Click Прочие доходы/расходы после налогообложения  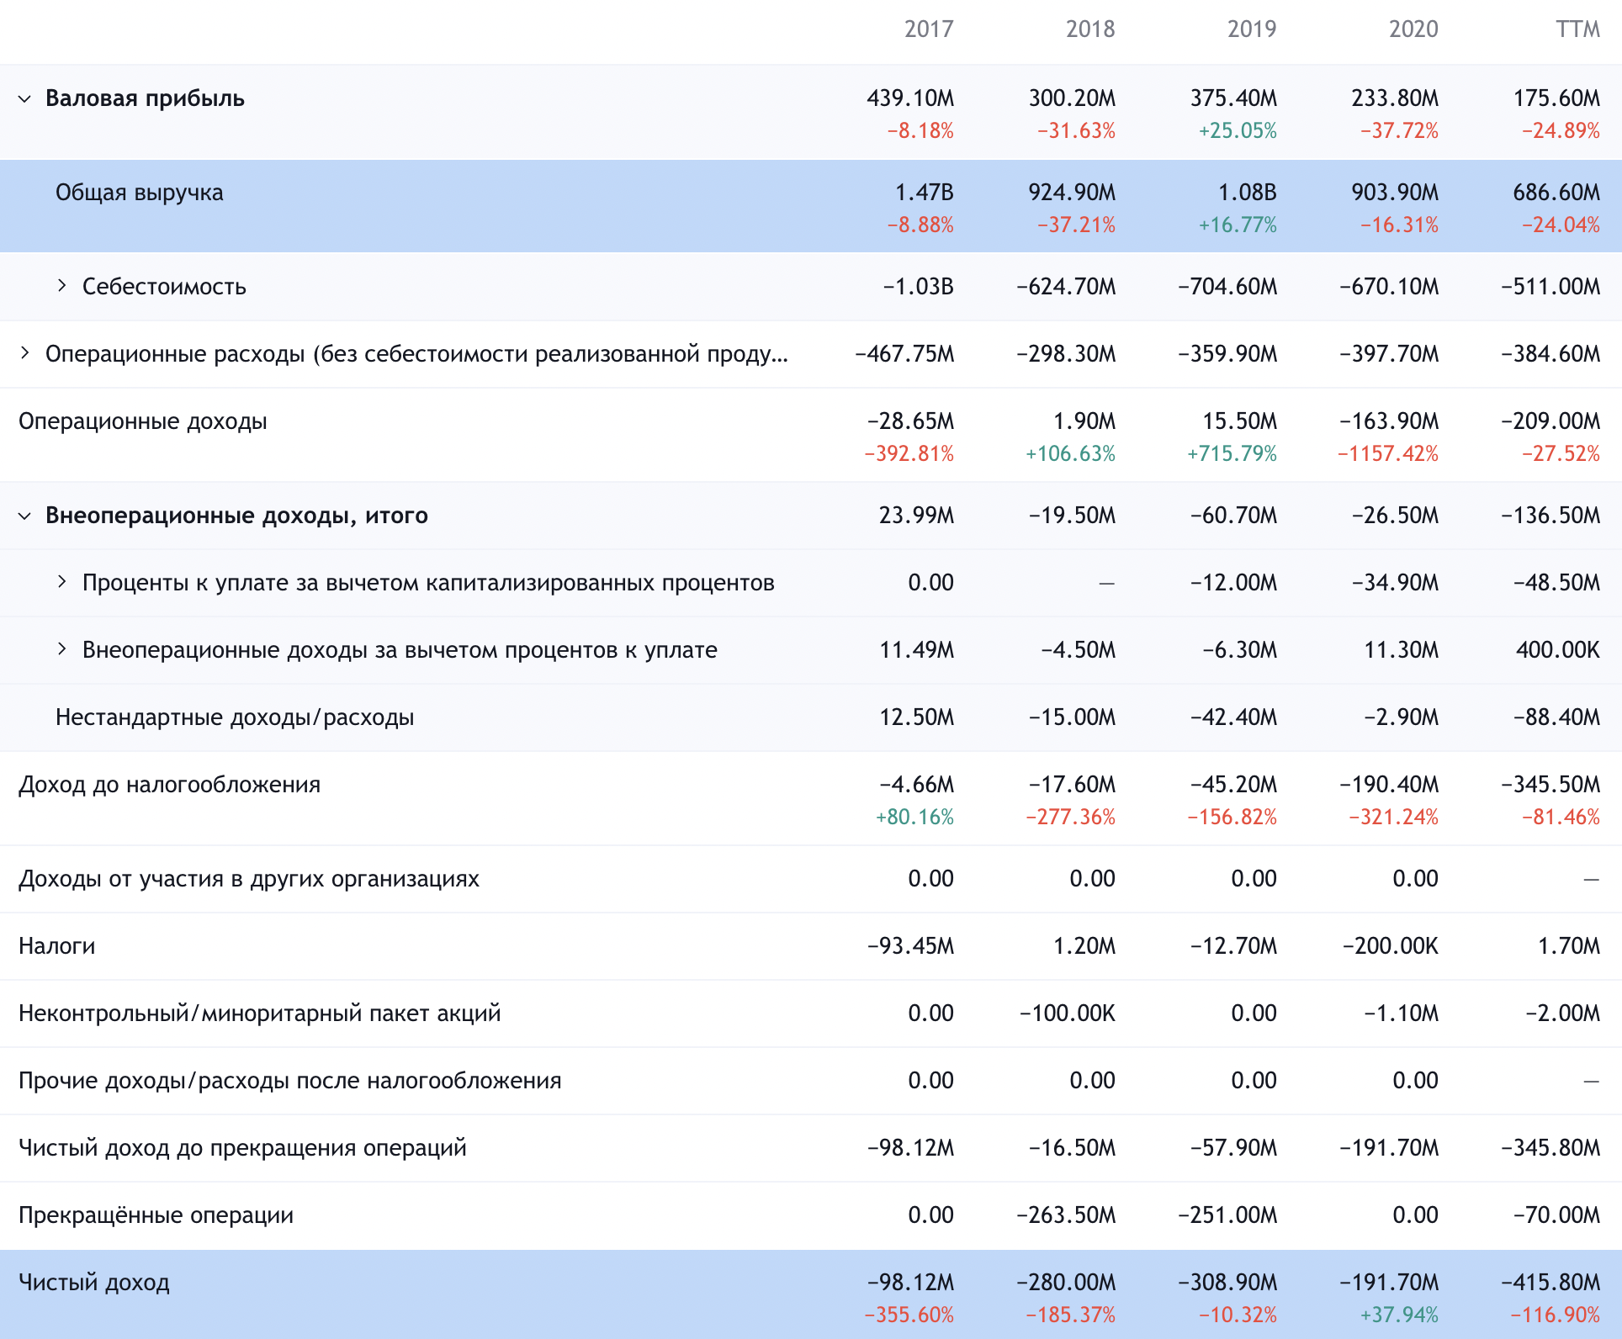[x=290, y=1081]
